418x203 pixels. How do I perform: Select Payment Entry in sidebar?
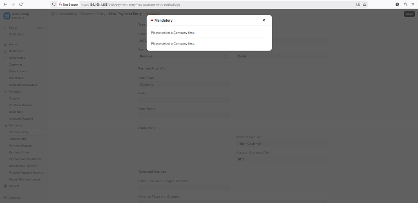click(19, 132)
